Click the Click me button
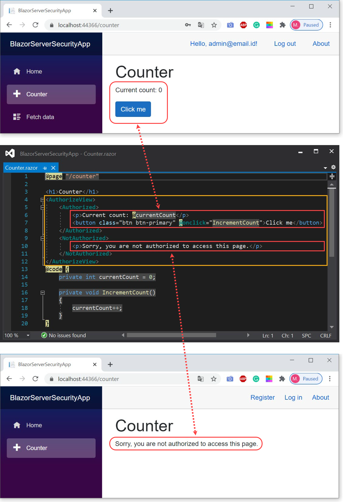Image resolution: width=343 pixels, height=502 pixels. (x=133, y=109)
